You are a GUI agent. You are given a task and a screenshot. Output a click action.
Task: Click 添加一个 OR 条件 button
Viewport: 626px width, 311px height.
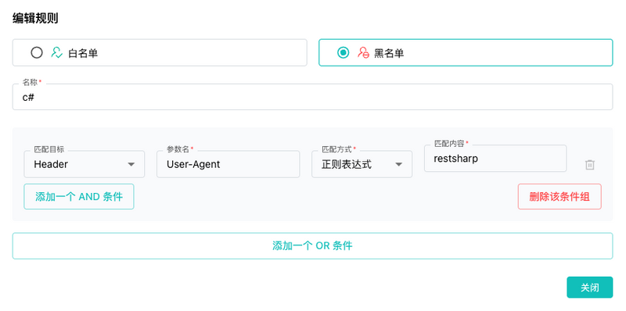click(312, 246)
